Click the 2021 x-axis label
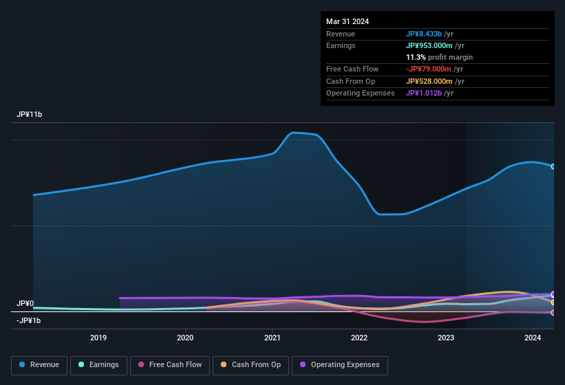This screenshot has height=385, width=565. (272, 338)
